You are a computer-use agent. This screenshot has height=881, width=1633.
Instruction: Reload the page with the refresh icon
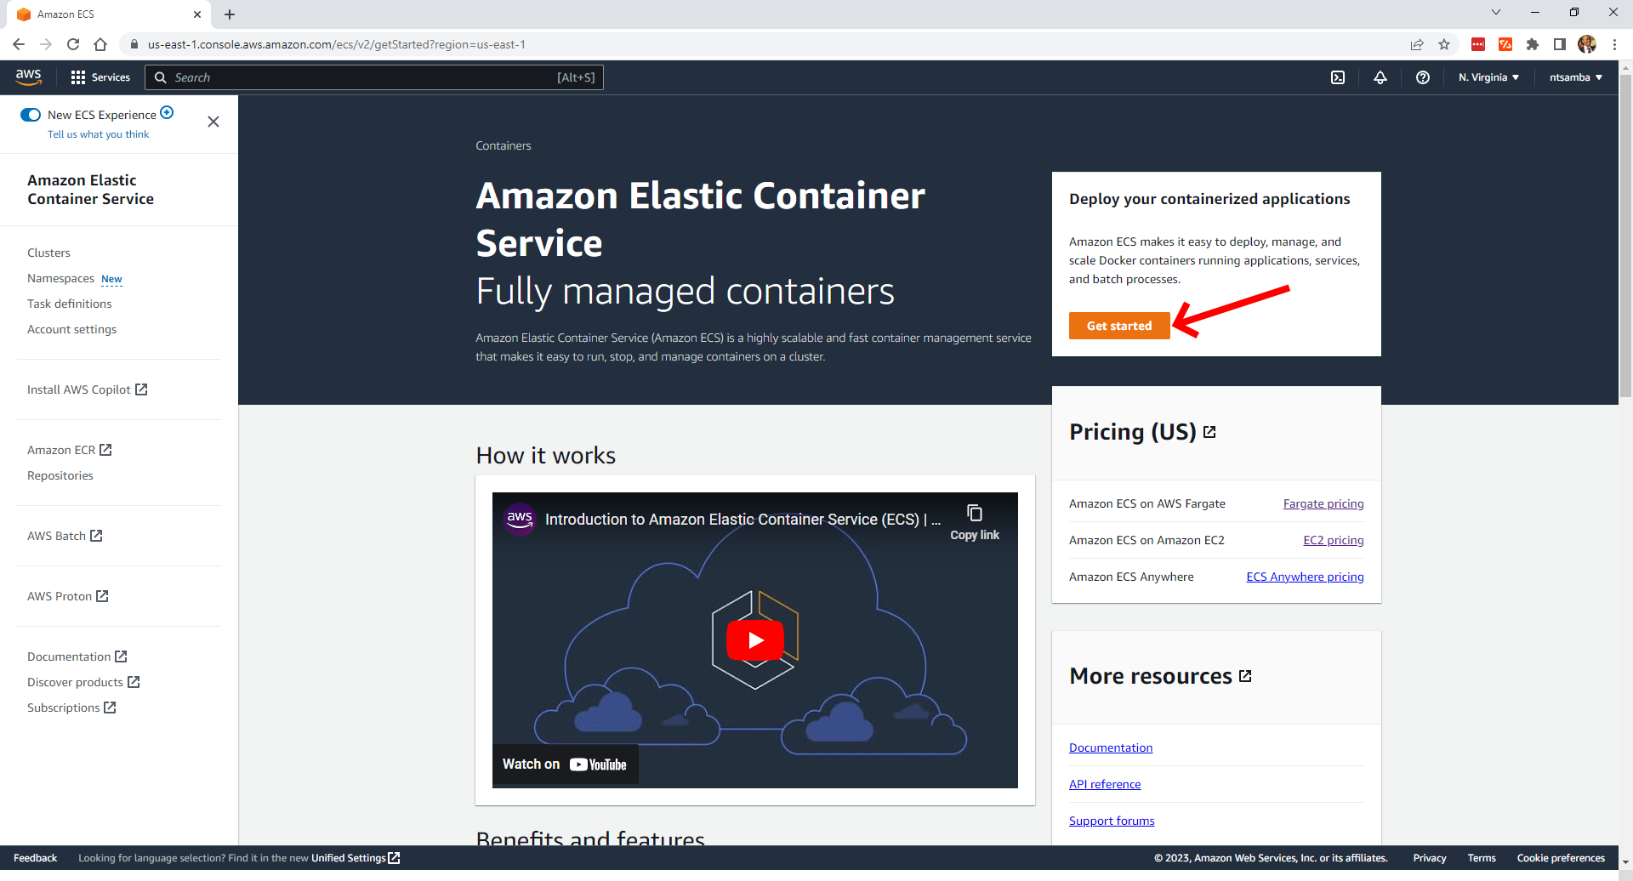click(x=73, y=44)
